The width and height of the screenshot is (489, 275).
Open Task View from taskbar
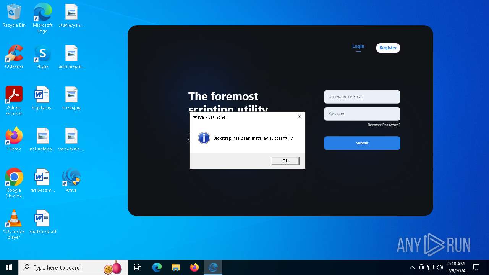click(138, 267)
